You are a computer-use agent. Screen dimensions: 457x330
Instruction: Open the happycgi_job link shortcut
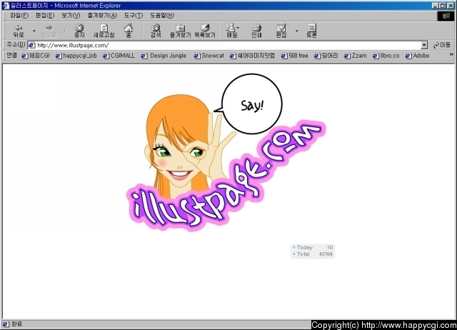[76, 56]
